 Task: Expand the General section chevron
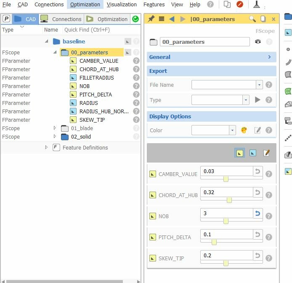coord(269,57)
